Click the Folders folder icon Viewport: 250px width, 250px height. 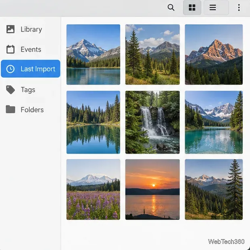point(10,110)
